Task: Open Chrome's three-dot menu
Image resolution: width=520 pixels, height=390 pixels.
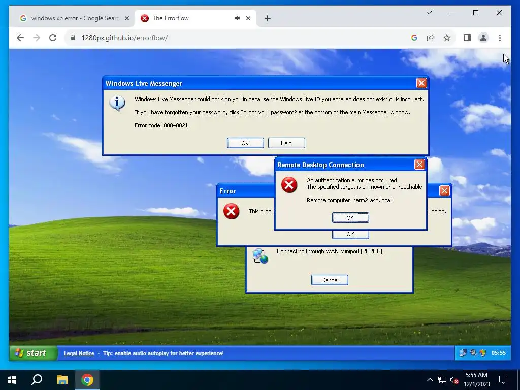Action: point(500,38)
